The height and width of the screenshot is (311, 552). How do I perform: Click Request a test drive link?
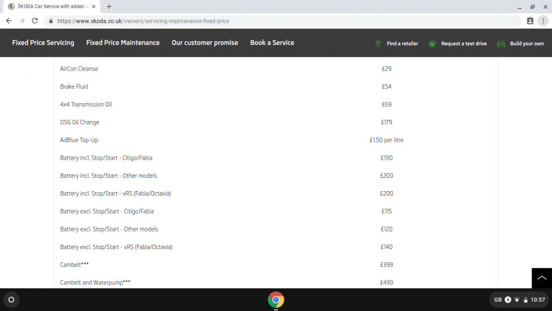(x=464, y=44)
